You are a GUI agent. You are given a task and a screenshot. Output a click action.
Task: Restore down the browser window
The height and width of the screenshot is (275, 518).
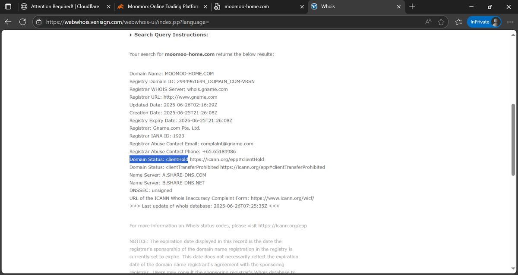click(490, 6)
